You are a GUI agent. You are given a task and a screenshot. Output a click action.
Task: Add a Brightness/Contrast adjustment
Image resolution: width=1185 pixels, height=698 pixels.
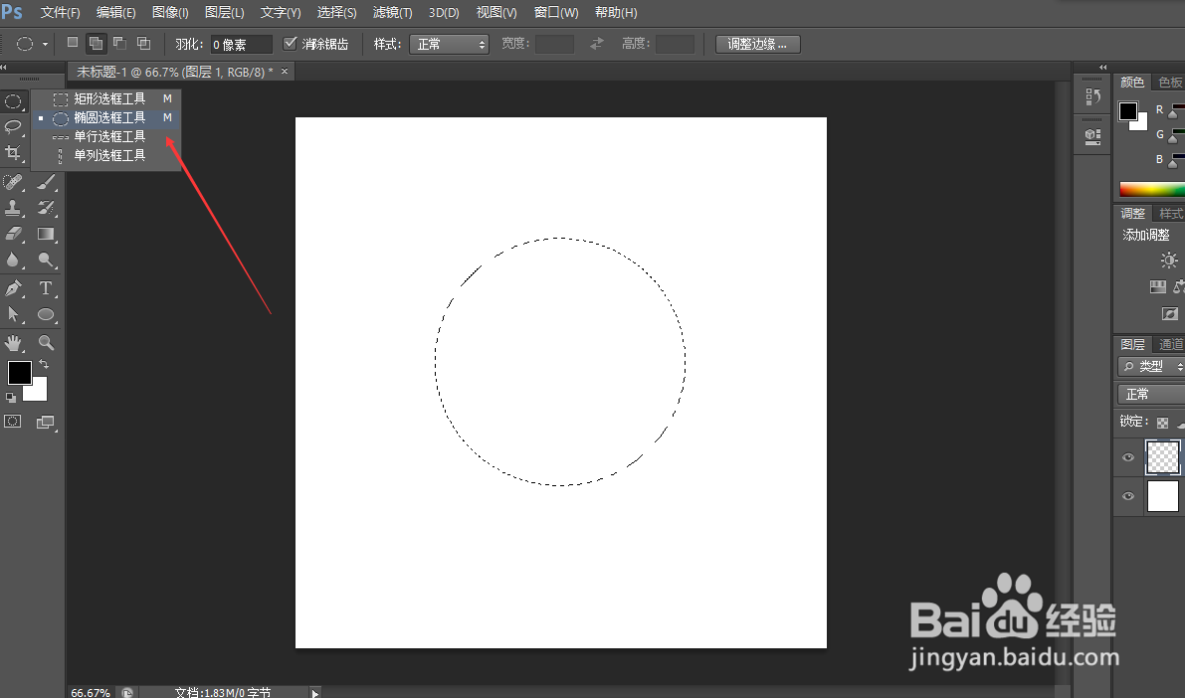click(1168, 261)
